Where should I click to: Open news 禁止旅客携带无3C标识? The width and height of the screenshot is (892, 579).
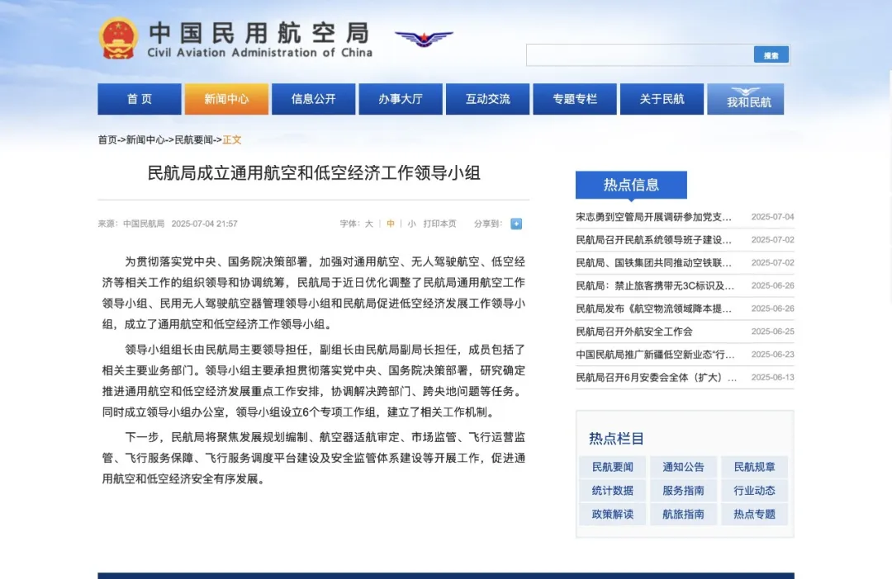pyautogui.click(x=655, y=286)
